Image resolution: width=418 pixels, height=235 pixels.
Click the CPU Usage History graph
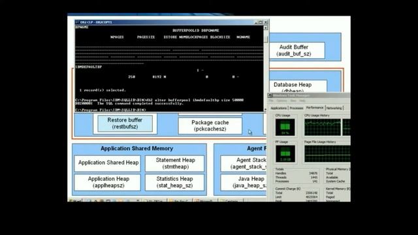323,127
